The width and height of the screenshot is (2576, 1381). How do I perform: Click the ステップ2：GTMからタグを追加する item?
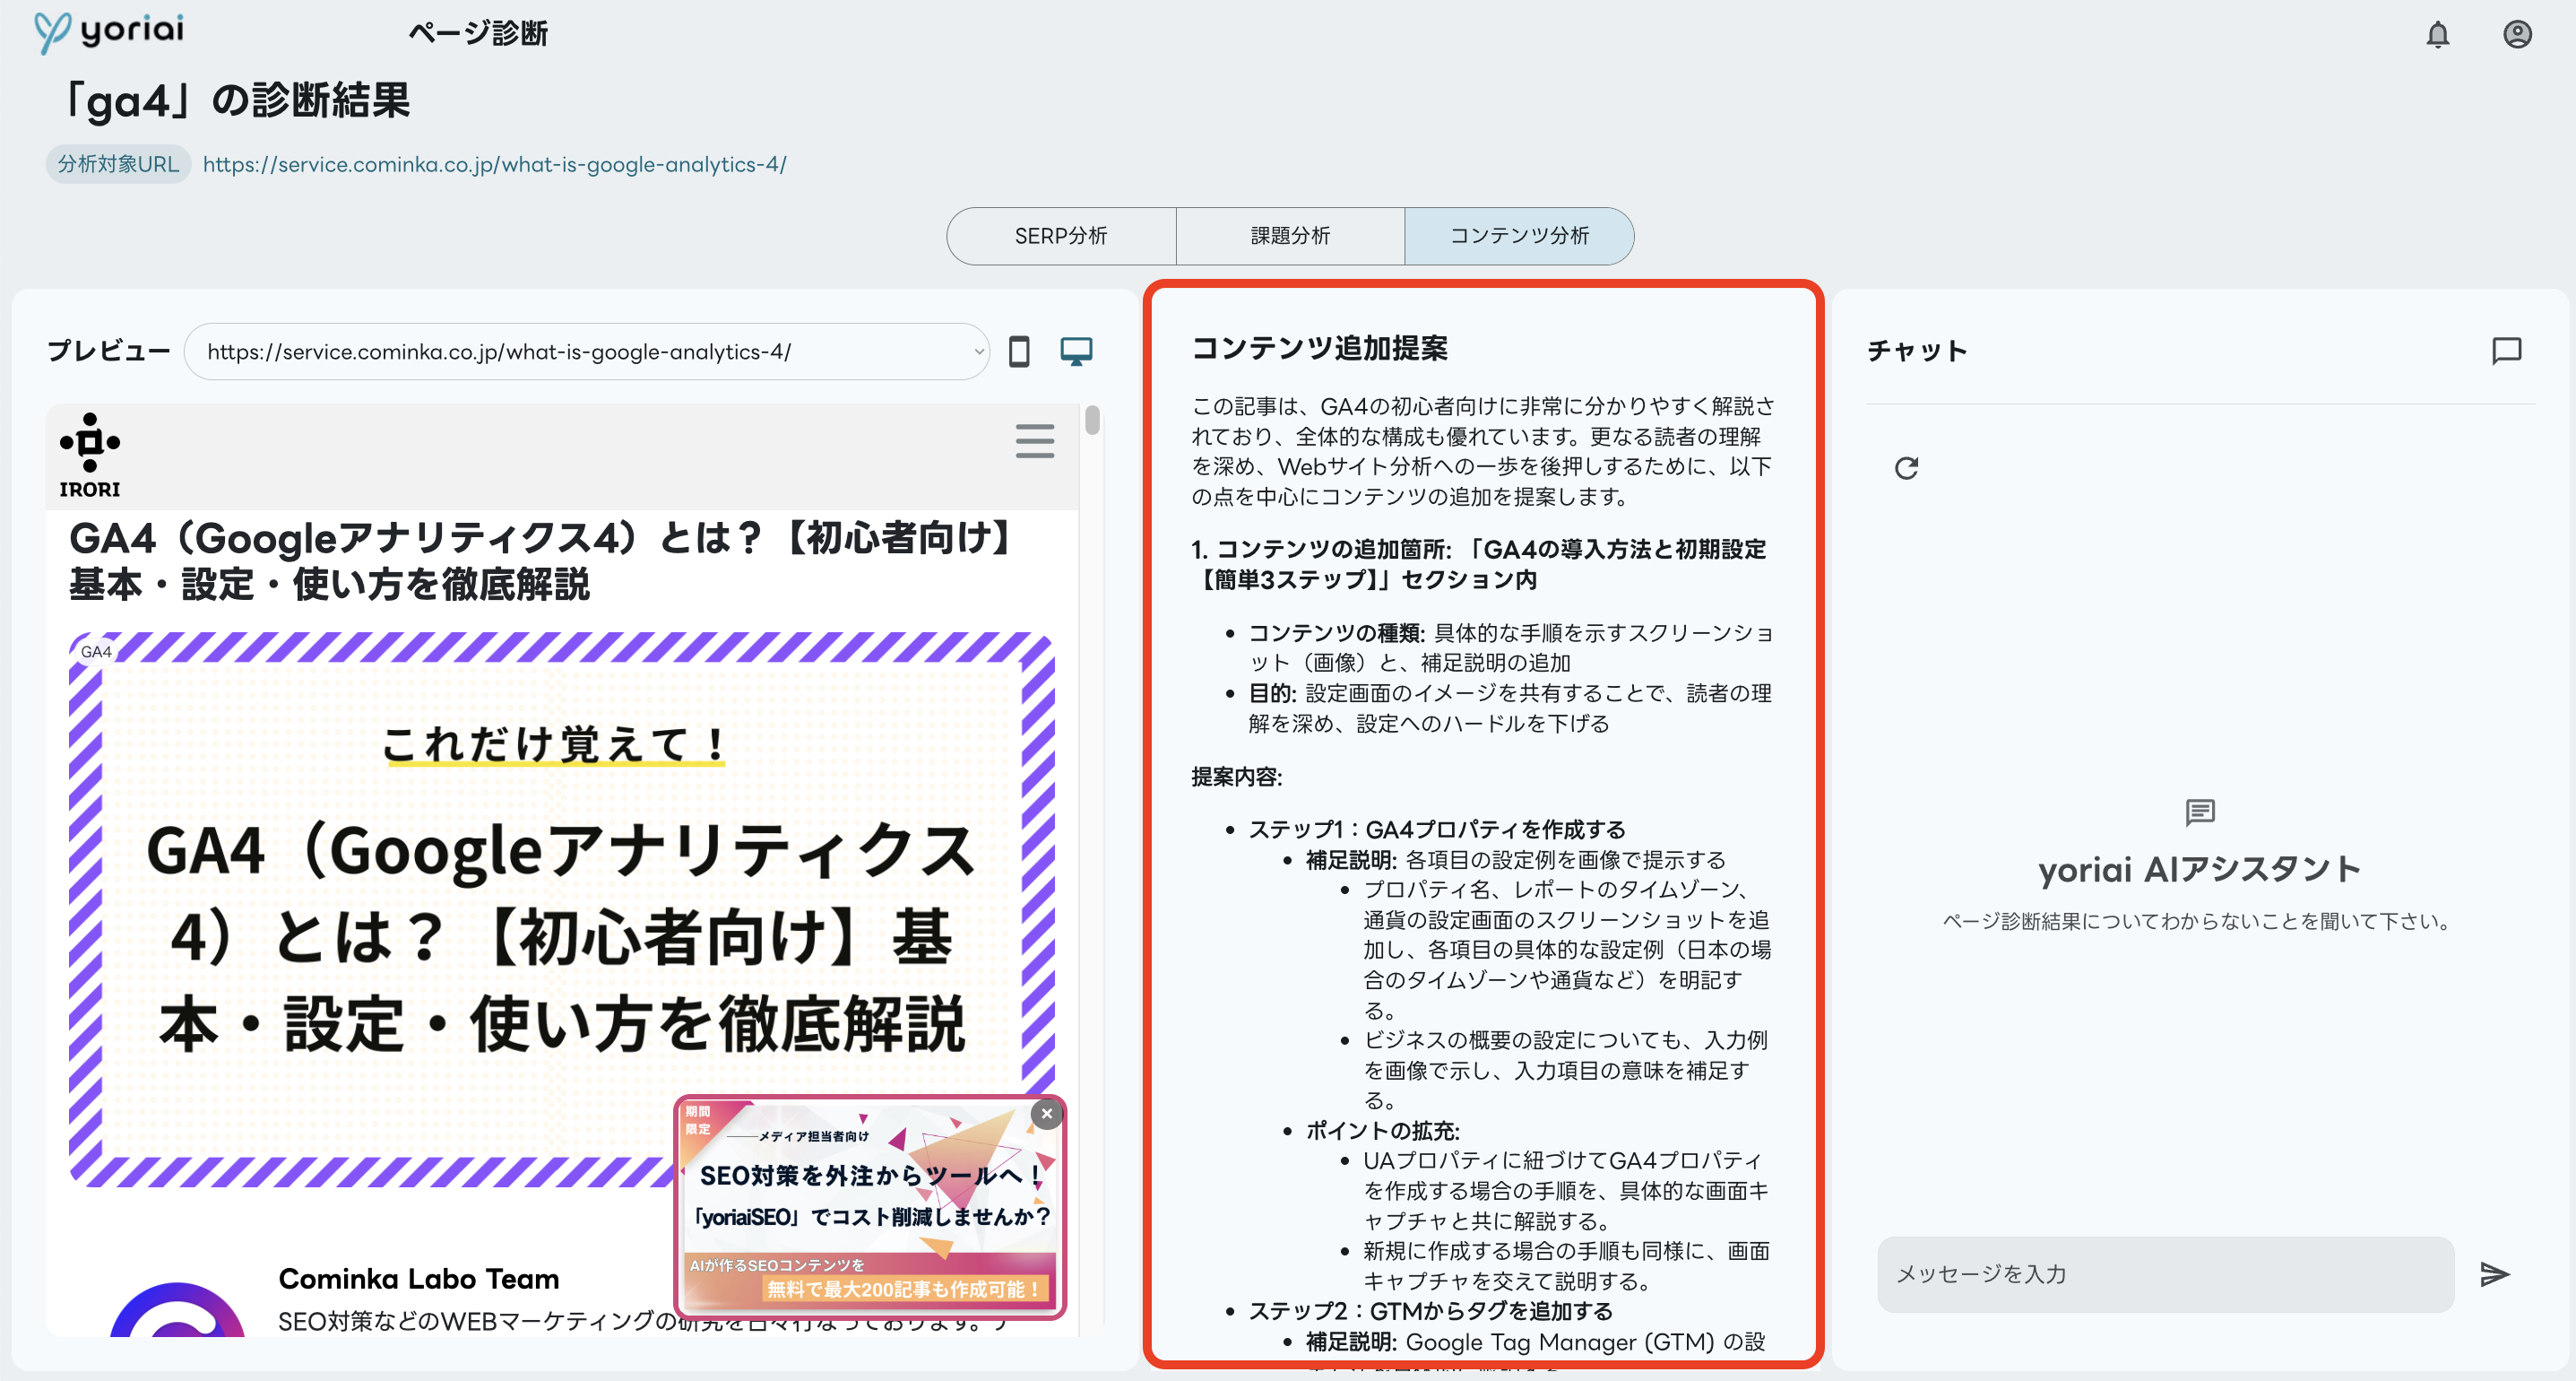(1431, 1311)
